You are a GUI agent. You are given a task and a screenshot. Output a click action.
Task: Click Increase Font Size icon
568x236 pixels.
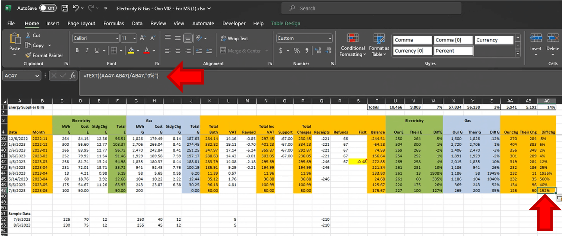[143, 38]
